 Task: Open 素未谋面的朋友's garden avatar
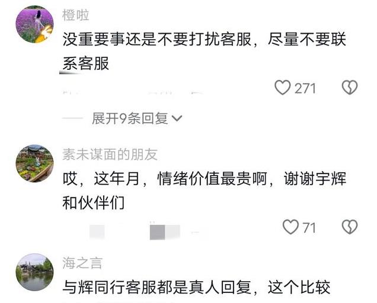[34, 163]
